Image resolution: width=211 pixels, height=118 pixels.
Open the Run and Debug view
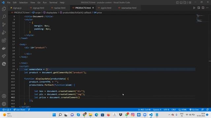coord(4,32)
